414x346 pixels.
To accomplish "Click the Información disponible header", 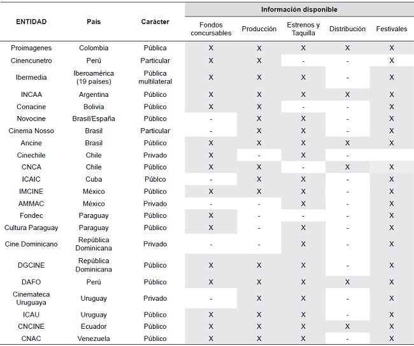I will (299, 10).
